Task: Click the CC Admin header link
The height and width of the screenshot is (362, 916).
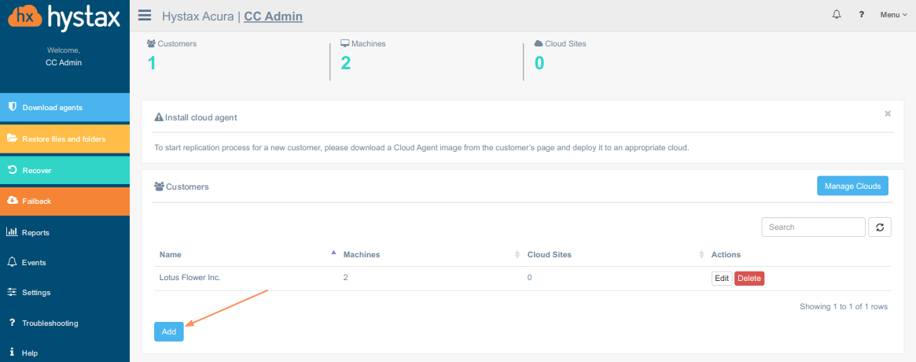Action: coord(273,17)
